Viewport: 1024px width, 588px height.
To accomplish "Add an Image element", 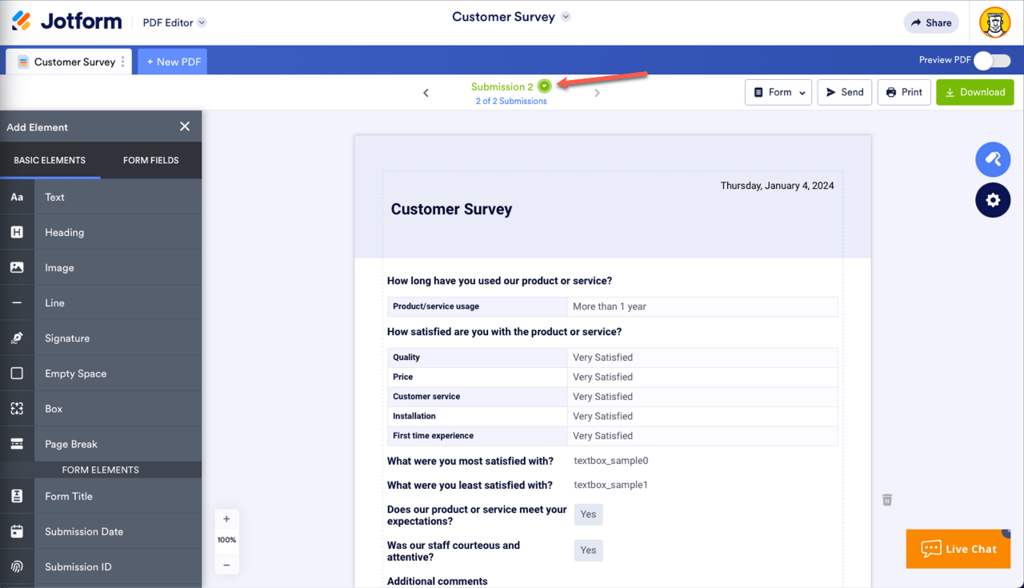I will (59, 268).
